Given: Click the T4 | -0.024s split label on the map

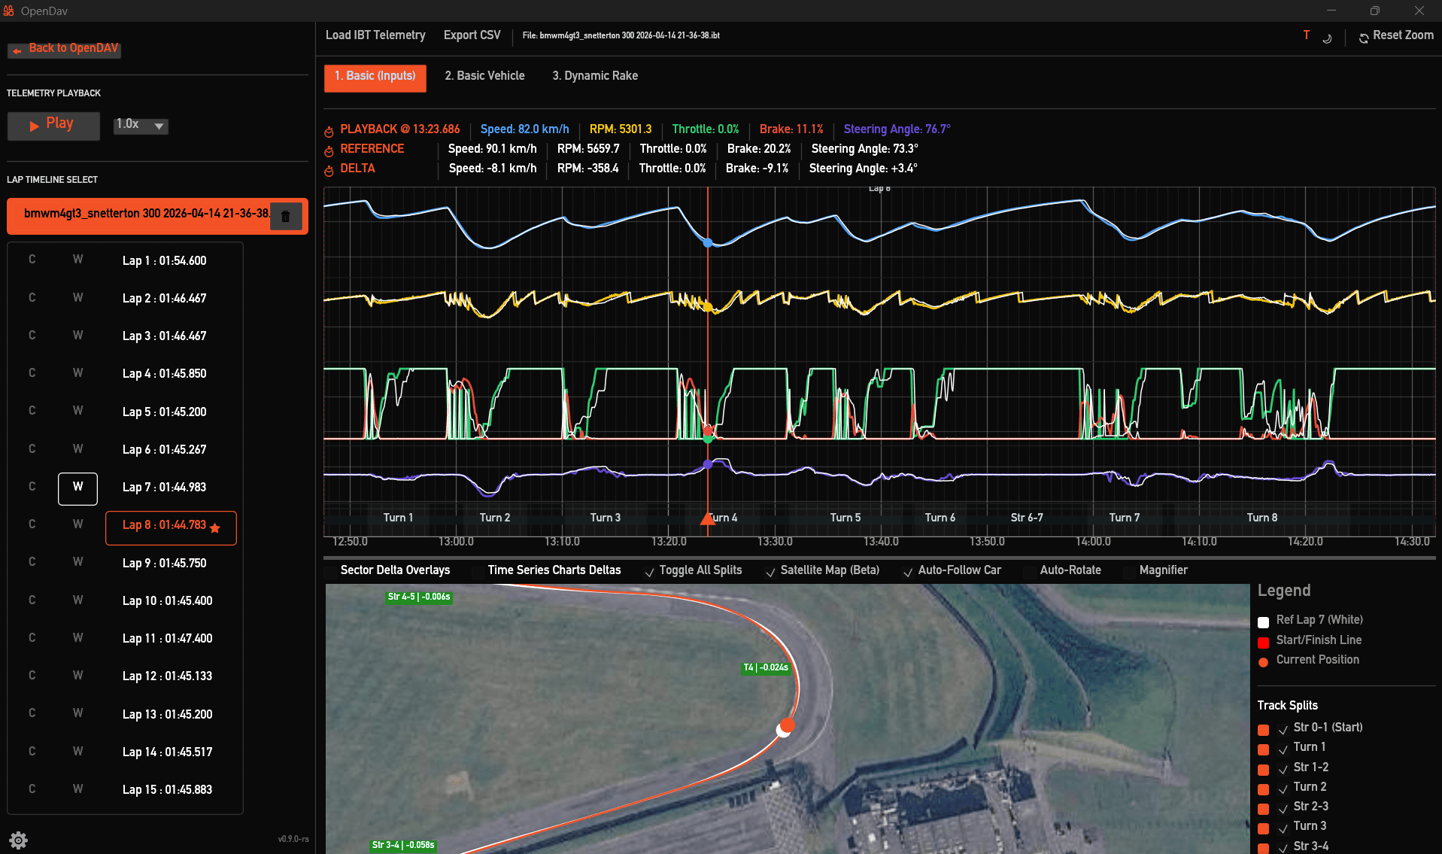Looking at the screenshot, I should tap(766, 667).
